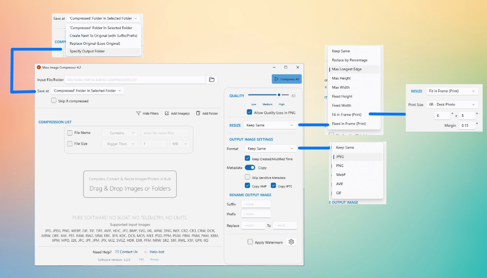Open the Save at location dropdown

(x=87, y=91)
